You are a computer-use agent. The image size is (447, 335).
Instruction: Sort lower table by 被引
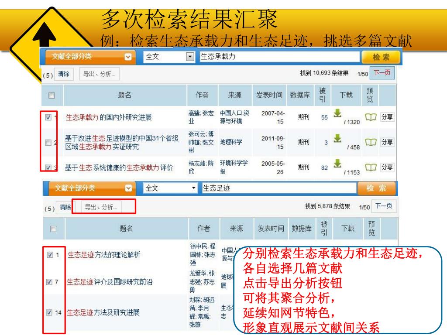324,228
